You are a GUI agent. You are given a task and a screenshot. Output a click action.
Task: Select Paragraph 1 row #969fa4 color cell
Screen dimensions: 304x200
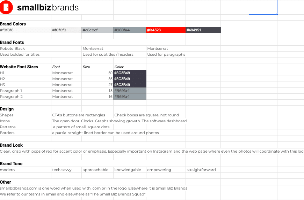tap(130, 91)
